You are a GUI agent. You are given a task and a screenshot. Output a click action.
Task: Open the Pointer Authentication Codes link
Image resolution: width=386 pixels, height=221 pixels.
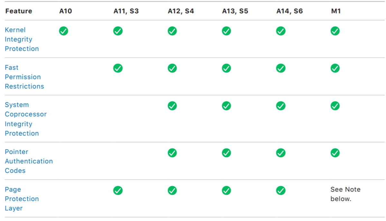(29, 161)
